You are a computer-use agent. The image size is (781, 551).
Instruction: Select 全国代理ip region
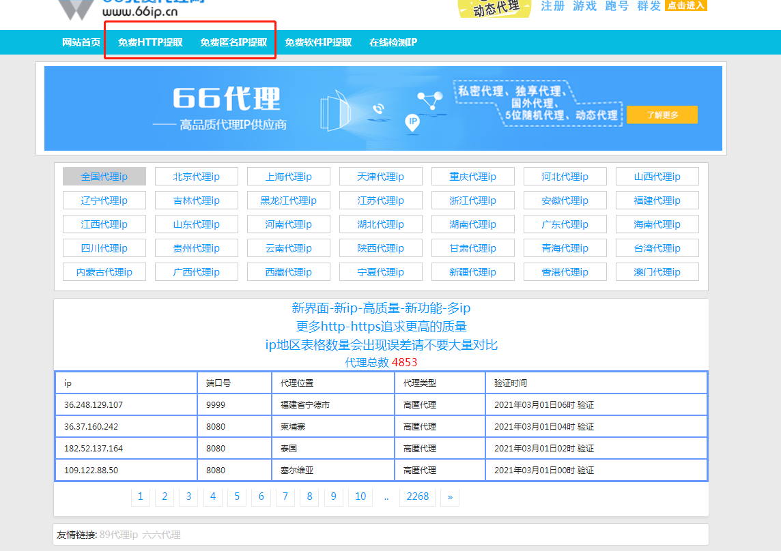click(x=104, y=176)
